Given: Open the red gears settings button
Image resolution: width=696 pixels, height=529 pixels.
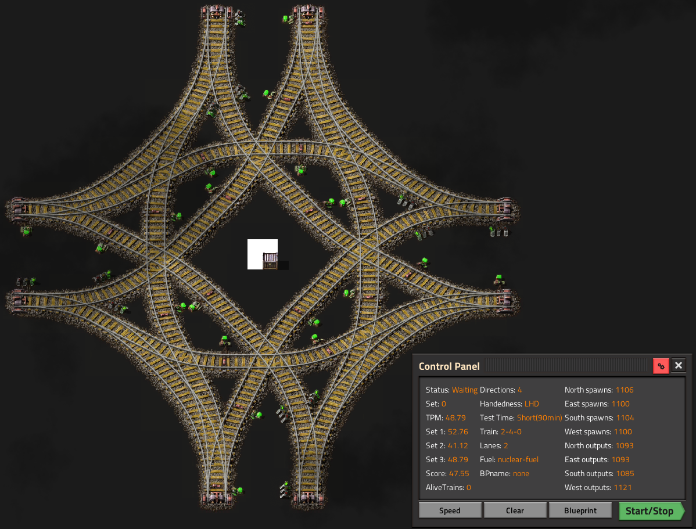Looking at the screenshot, I should (x=661, y=366).
